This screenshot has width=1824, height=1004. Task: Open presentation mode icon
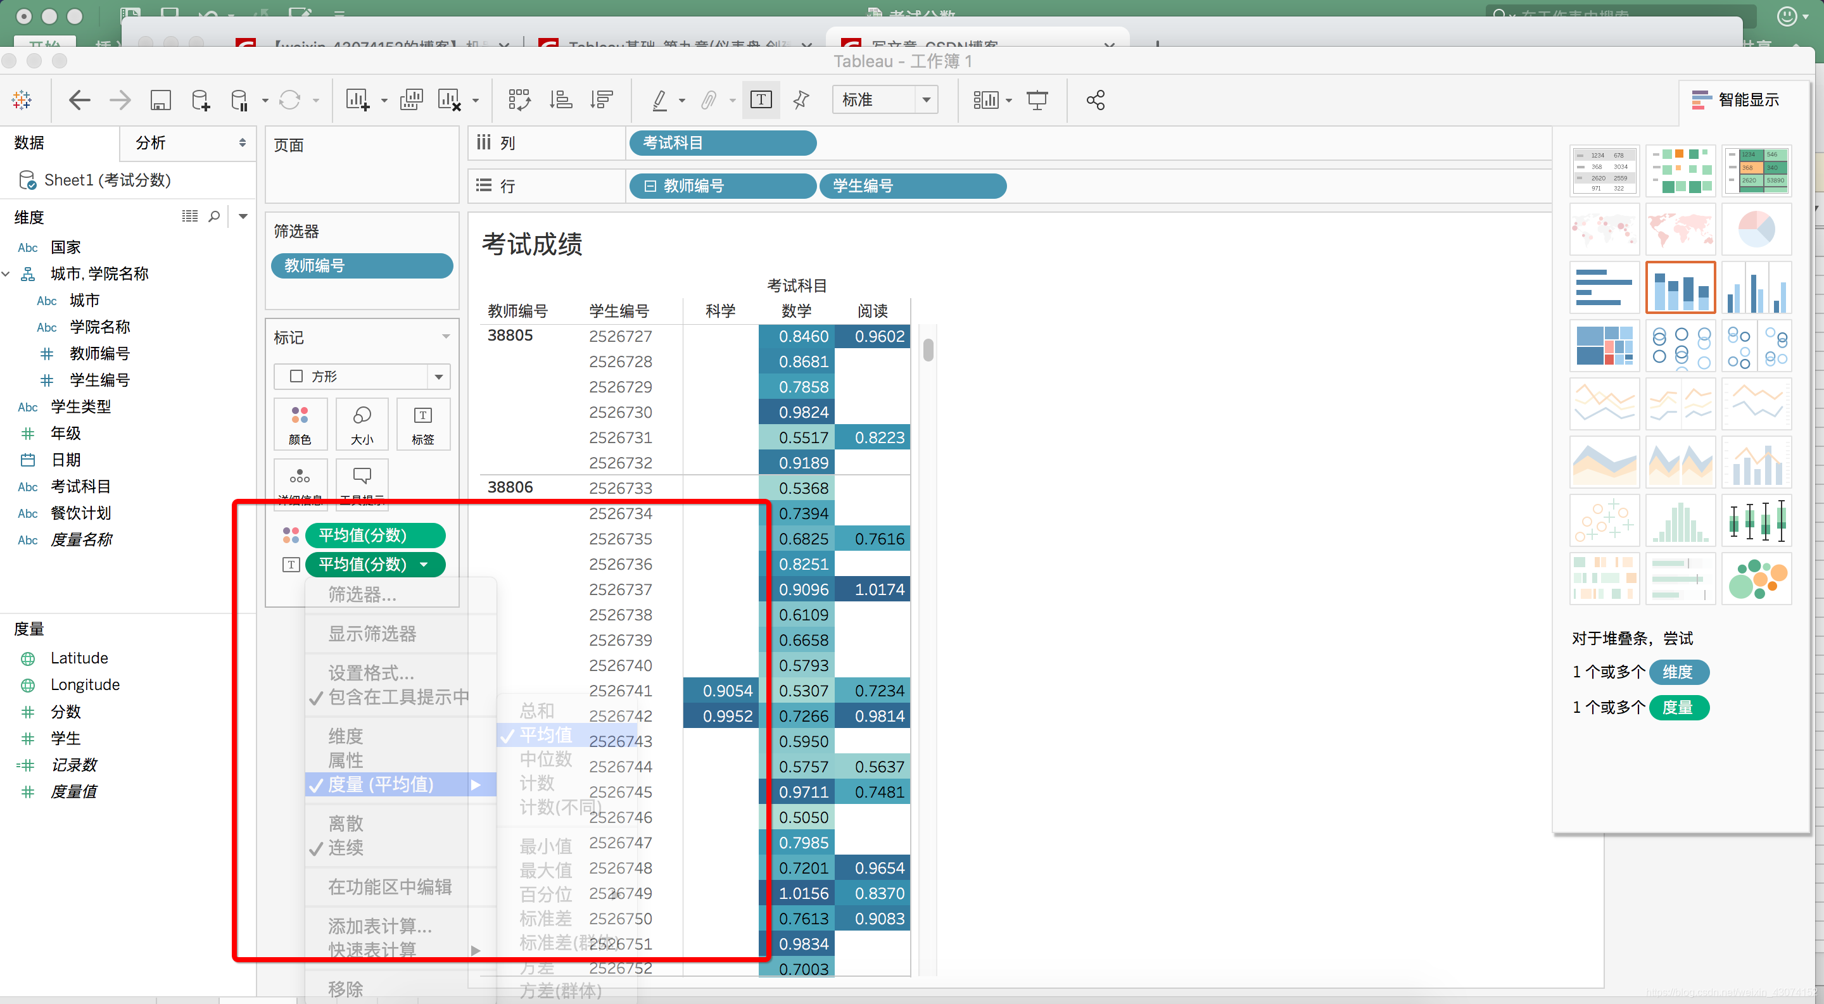click(x=1037, y=100)
